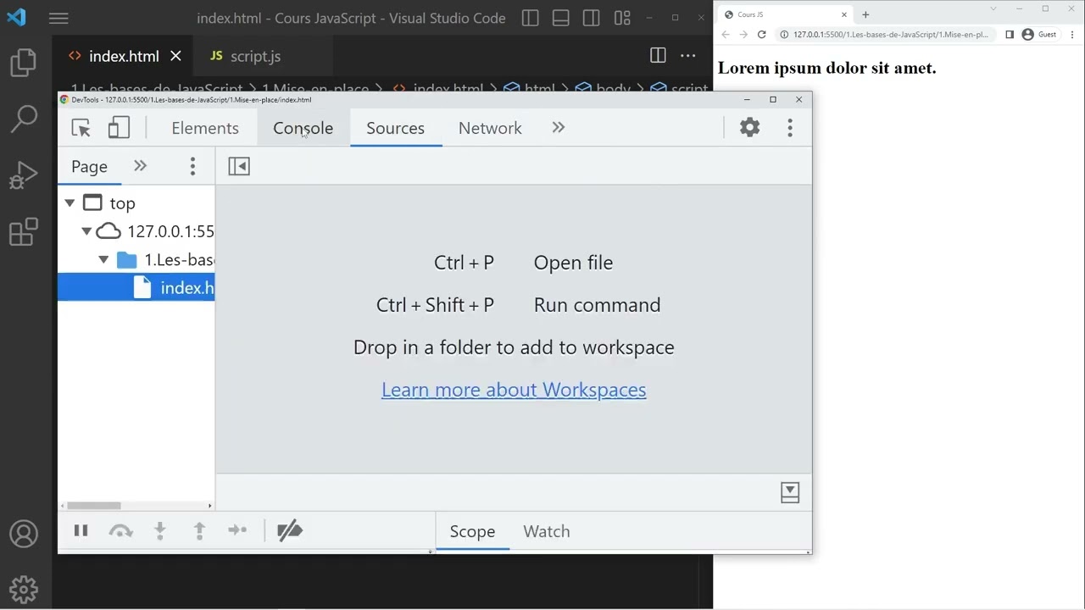Follow the Learn more about Workspaces link
Screen dimensions: 1085x610
514,390
